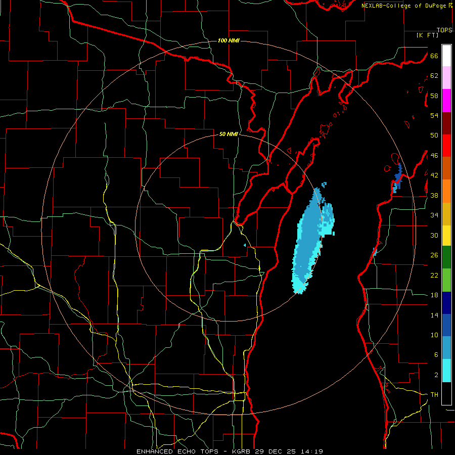
Task: Select the cyan 2 kft legend swatch
Action: click(x=446, y=371)
